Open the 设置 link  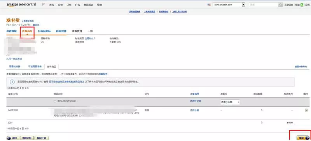tap(307, 5)
